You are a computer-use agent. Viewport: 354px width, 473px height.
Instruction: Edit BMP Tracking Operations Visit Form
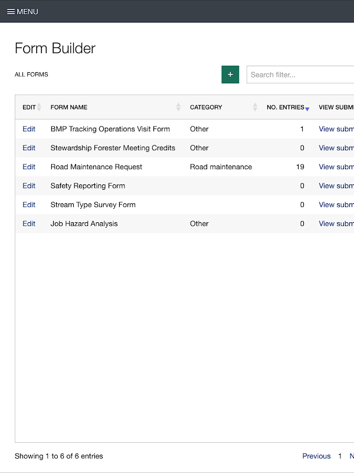tap(29, 129)
